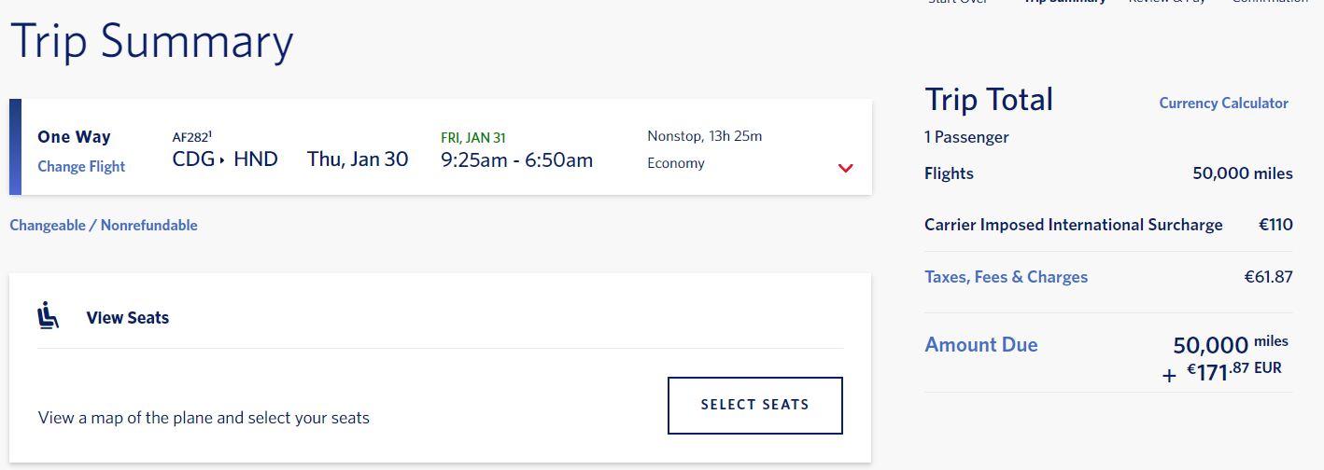Image resolution: width=1324 pixels, height=470 pixels.
Task: Click the Amount Due link
Action: point(981,345)
